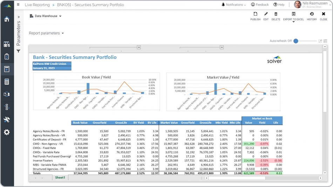
Task: Collapse the second column group minus button
Action: [222, 47]
